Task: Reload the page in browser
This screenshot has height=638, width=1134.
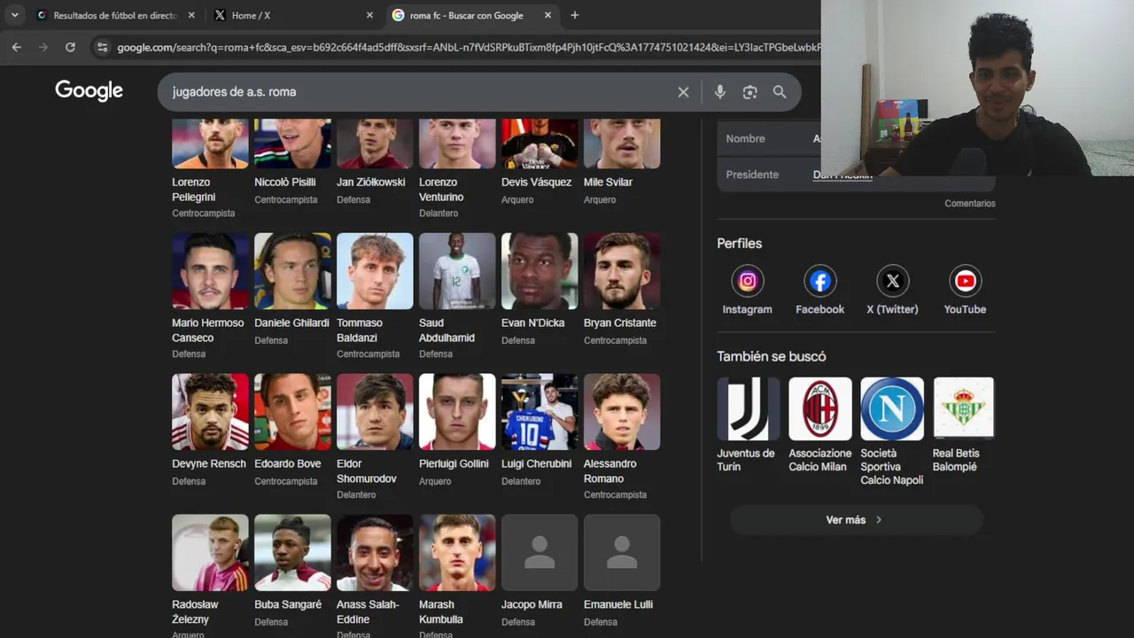Action: tap(70, 47)
